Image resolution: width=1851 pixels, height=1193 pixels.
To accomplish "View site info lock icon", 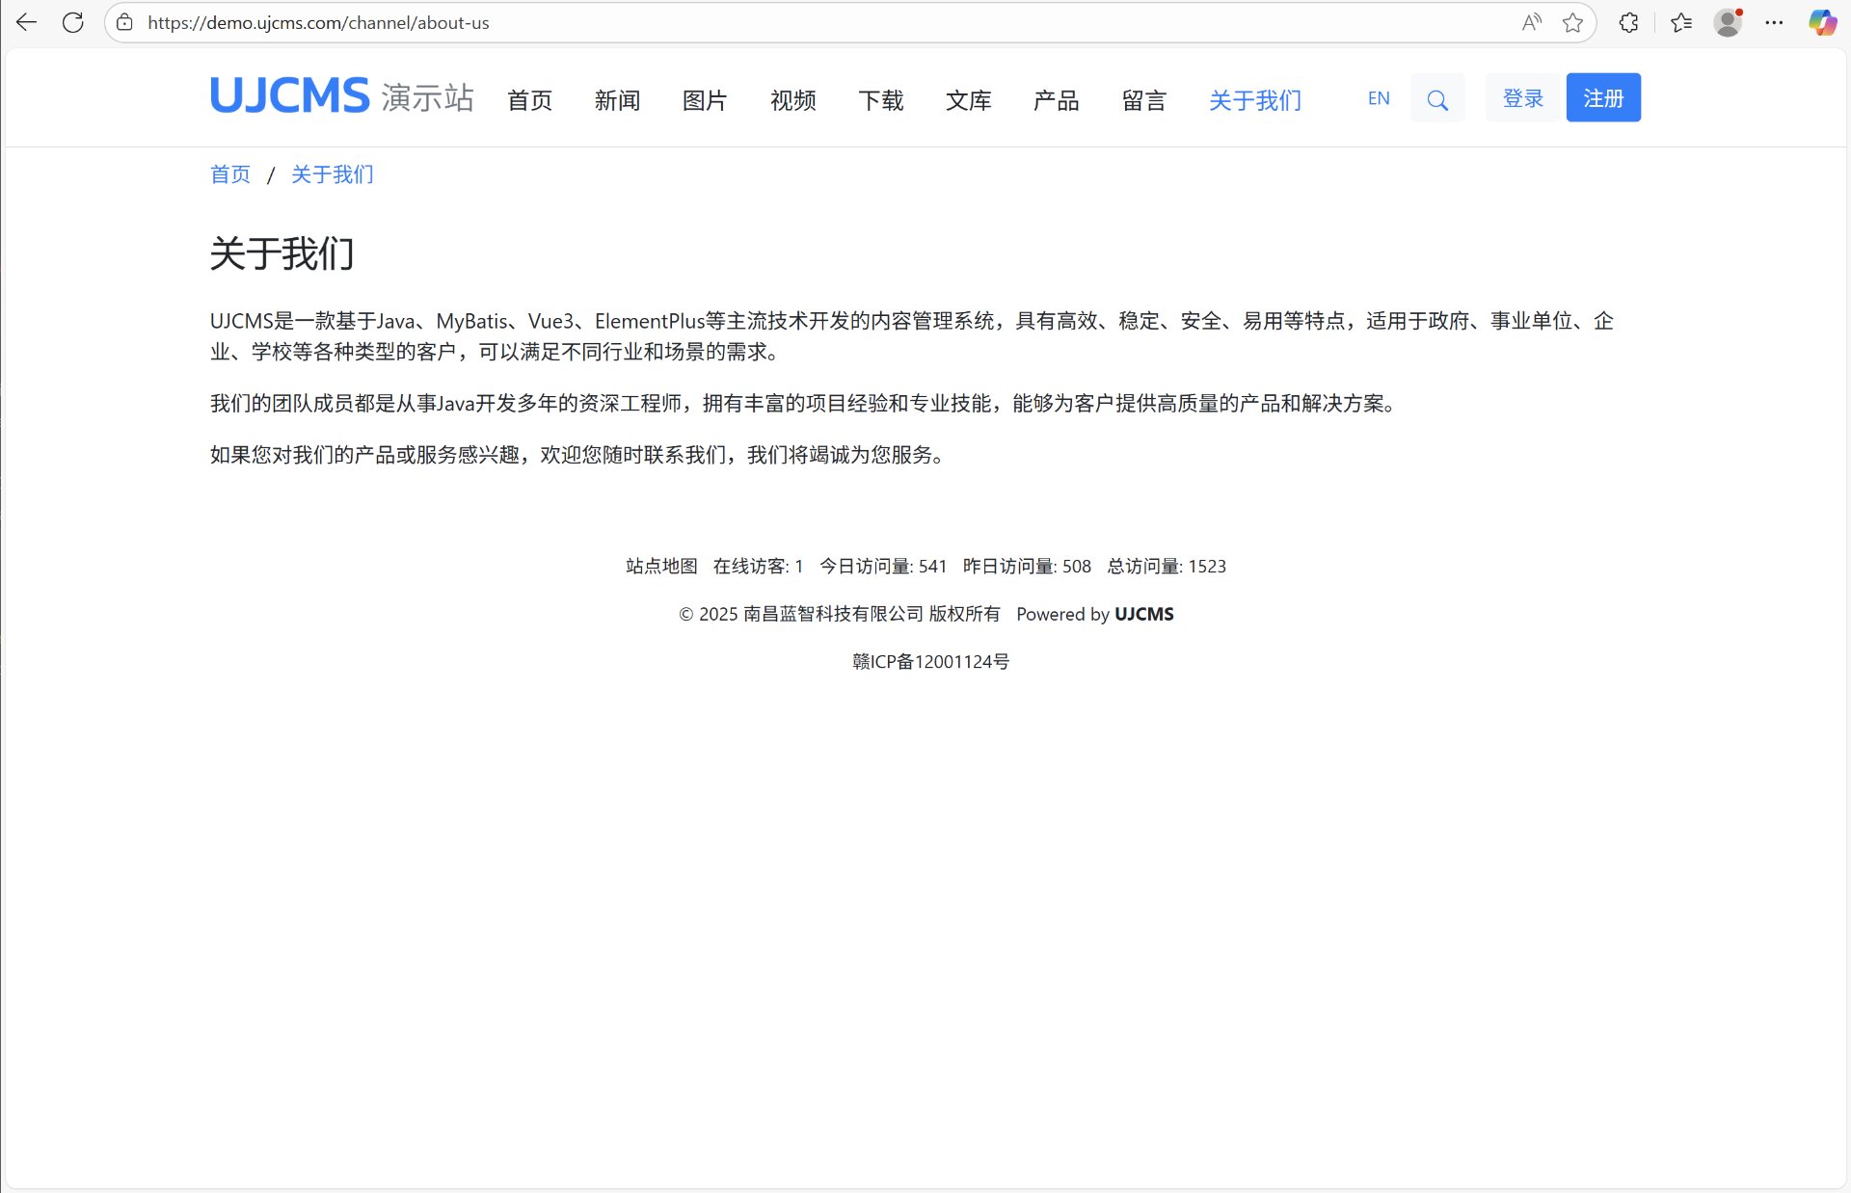I will (124, 22).
